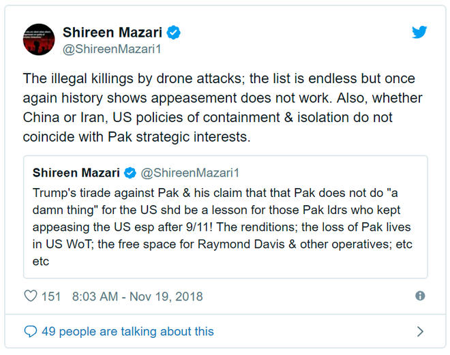This screenshot has width=450, height=355.
Task: Open the quoted tweet about Trump's tirade
Action: [226, 217]
